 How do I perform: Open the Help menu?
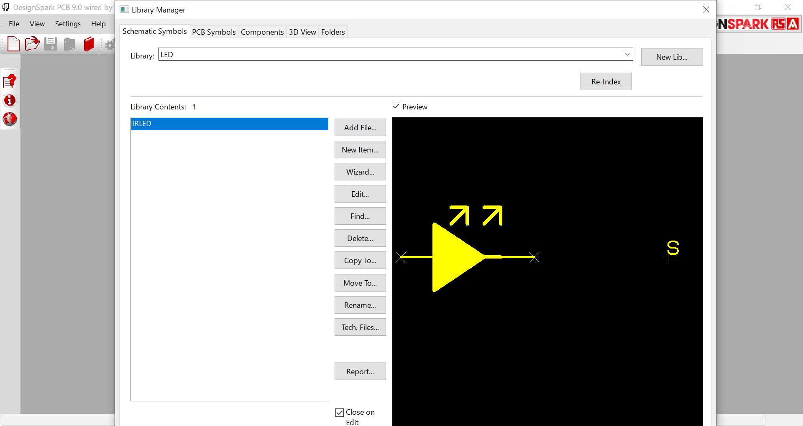tap(98, 24)
